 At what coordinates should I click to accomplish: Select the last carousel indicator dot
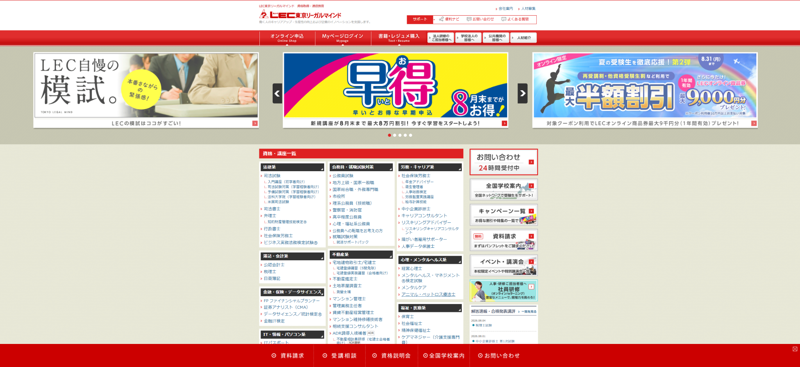411,135
